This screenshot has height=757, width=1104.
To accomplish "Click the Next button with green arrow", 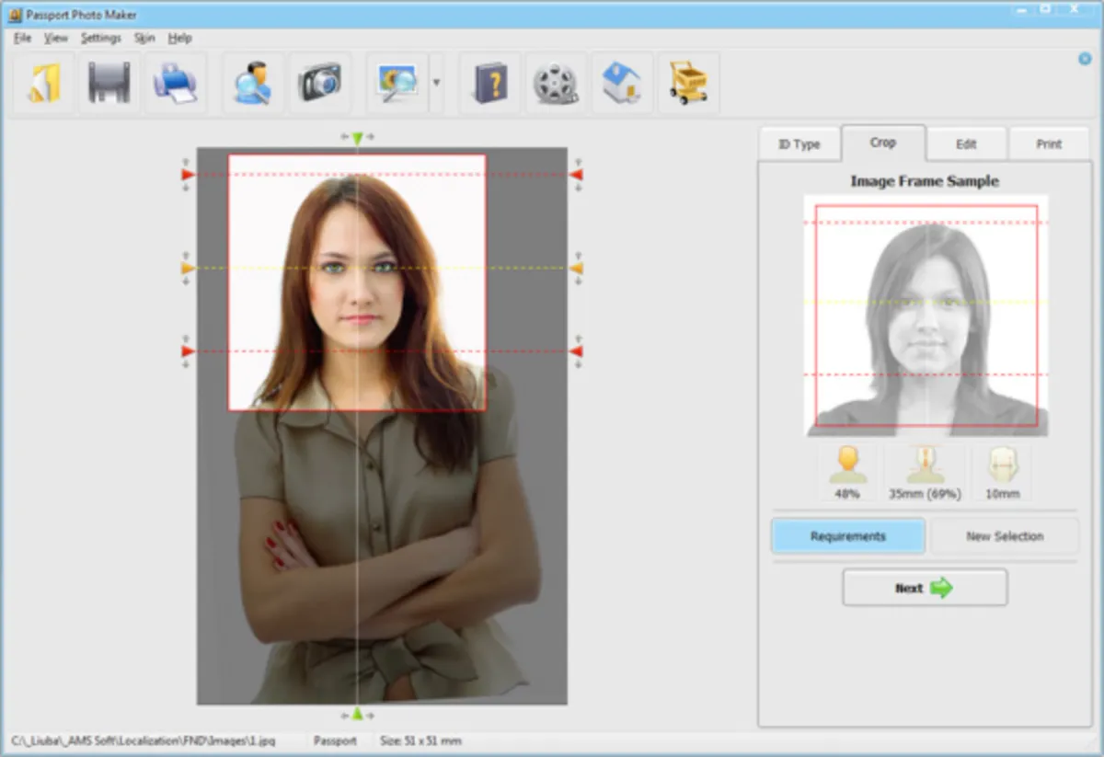I will coord(925,588).
